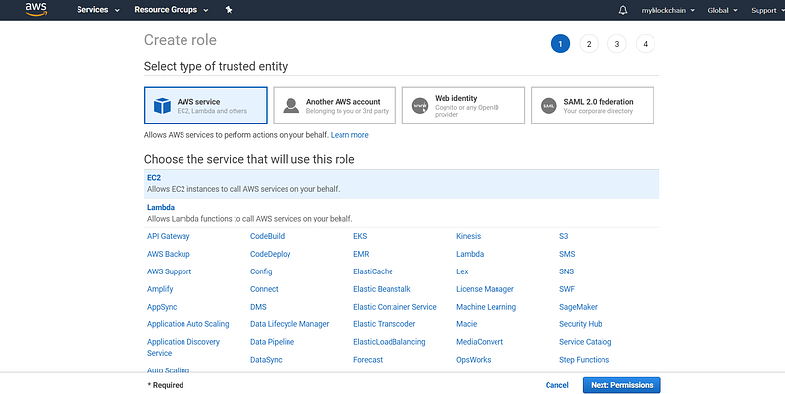The image size is (785, 394).
Task: Choose Another AWS account trusted entity
Action: click(335, 106)
